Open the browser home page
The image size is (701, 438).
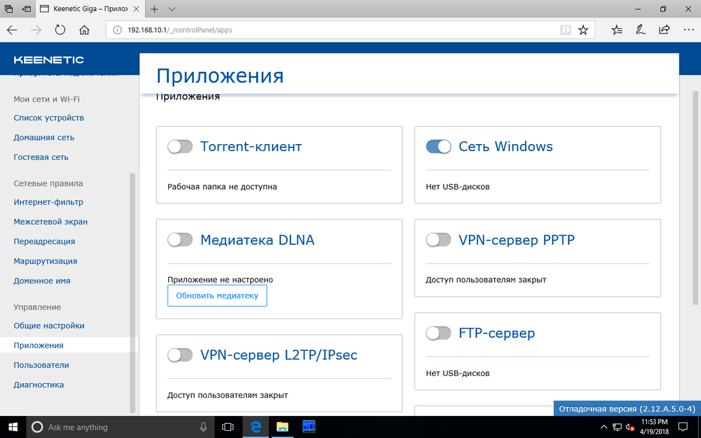pyautogui.click(x=84, y=30)
